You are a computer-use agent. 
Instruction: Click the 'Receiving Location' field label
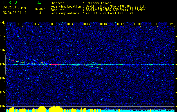point(66,6)
